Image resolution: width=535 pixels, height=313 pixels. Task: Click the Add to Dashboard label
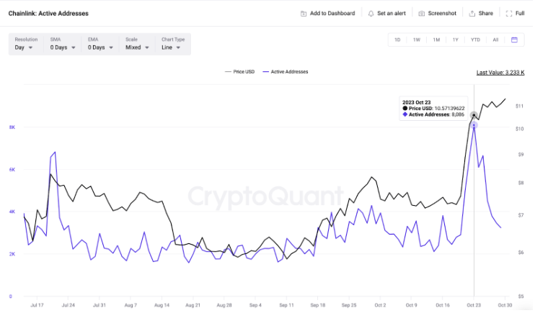point(334,14)
